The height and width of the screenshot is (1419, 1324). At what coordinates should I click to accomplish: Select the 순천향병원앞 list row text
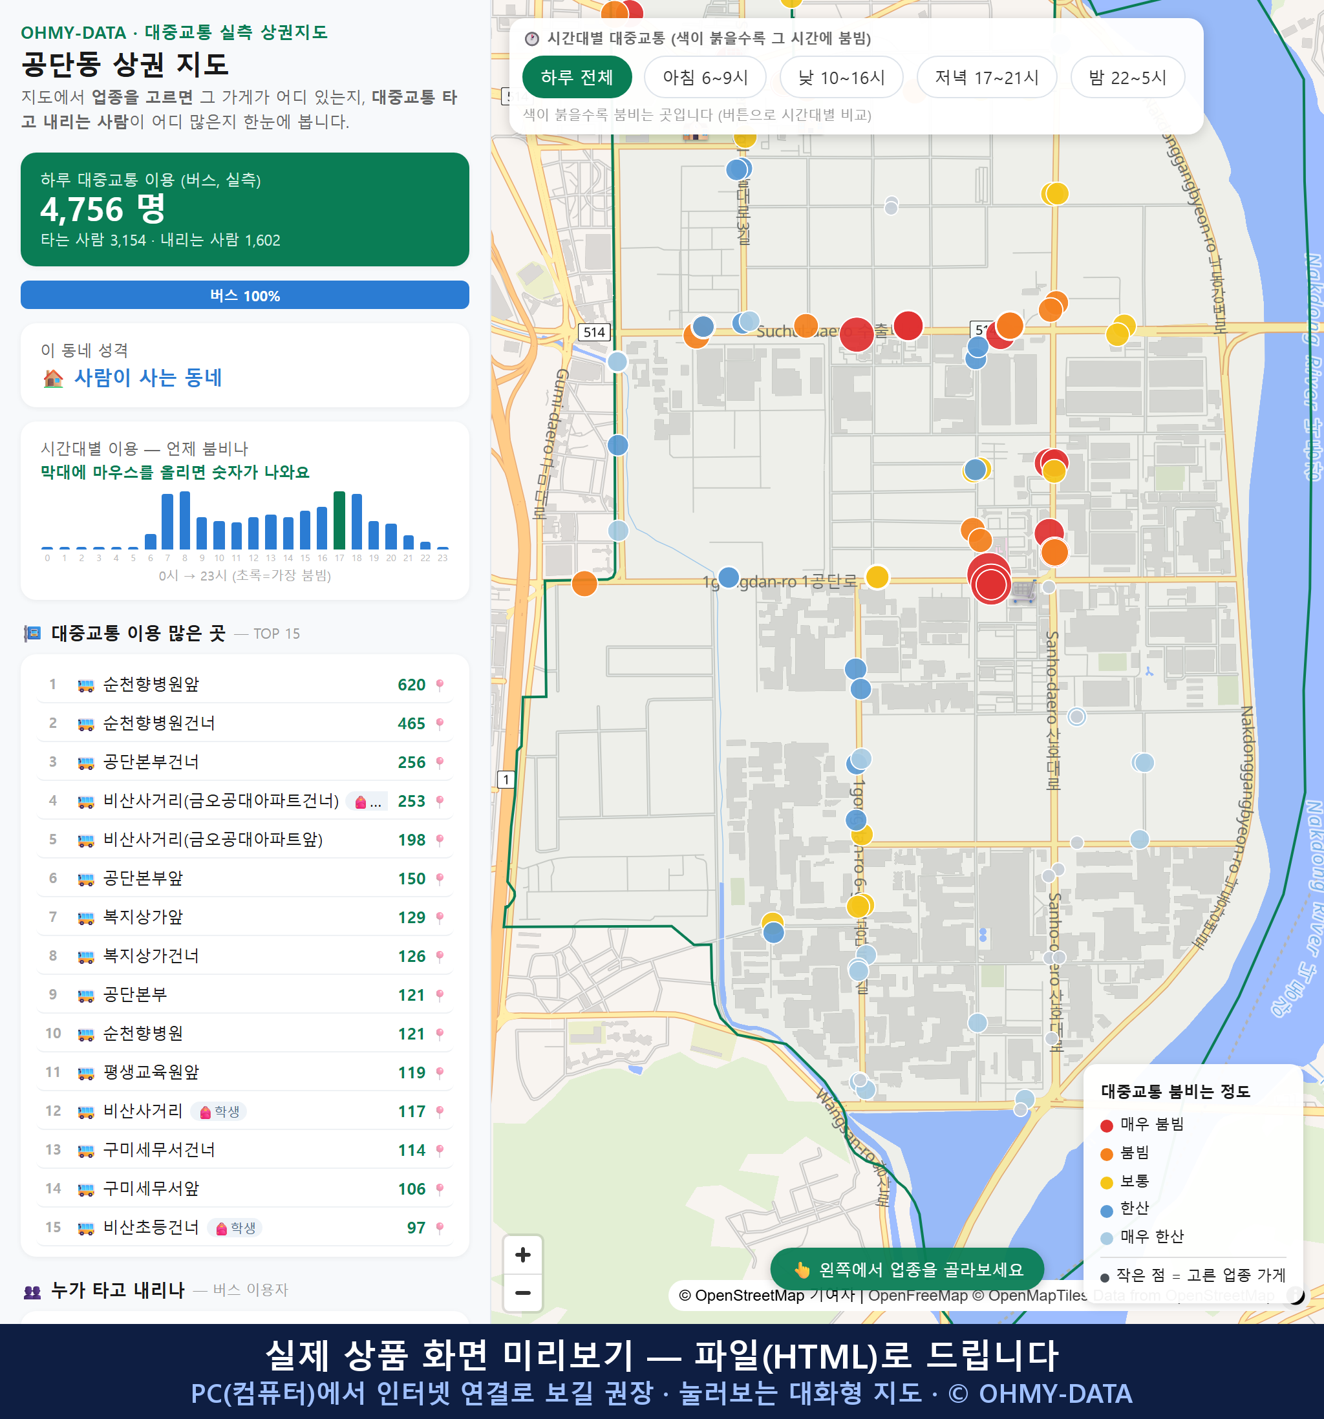[x=151, y=685]
